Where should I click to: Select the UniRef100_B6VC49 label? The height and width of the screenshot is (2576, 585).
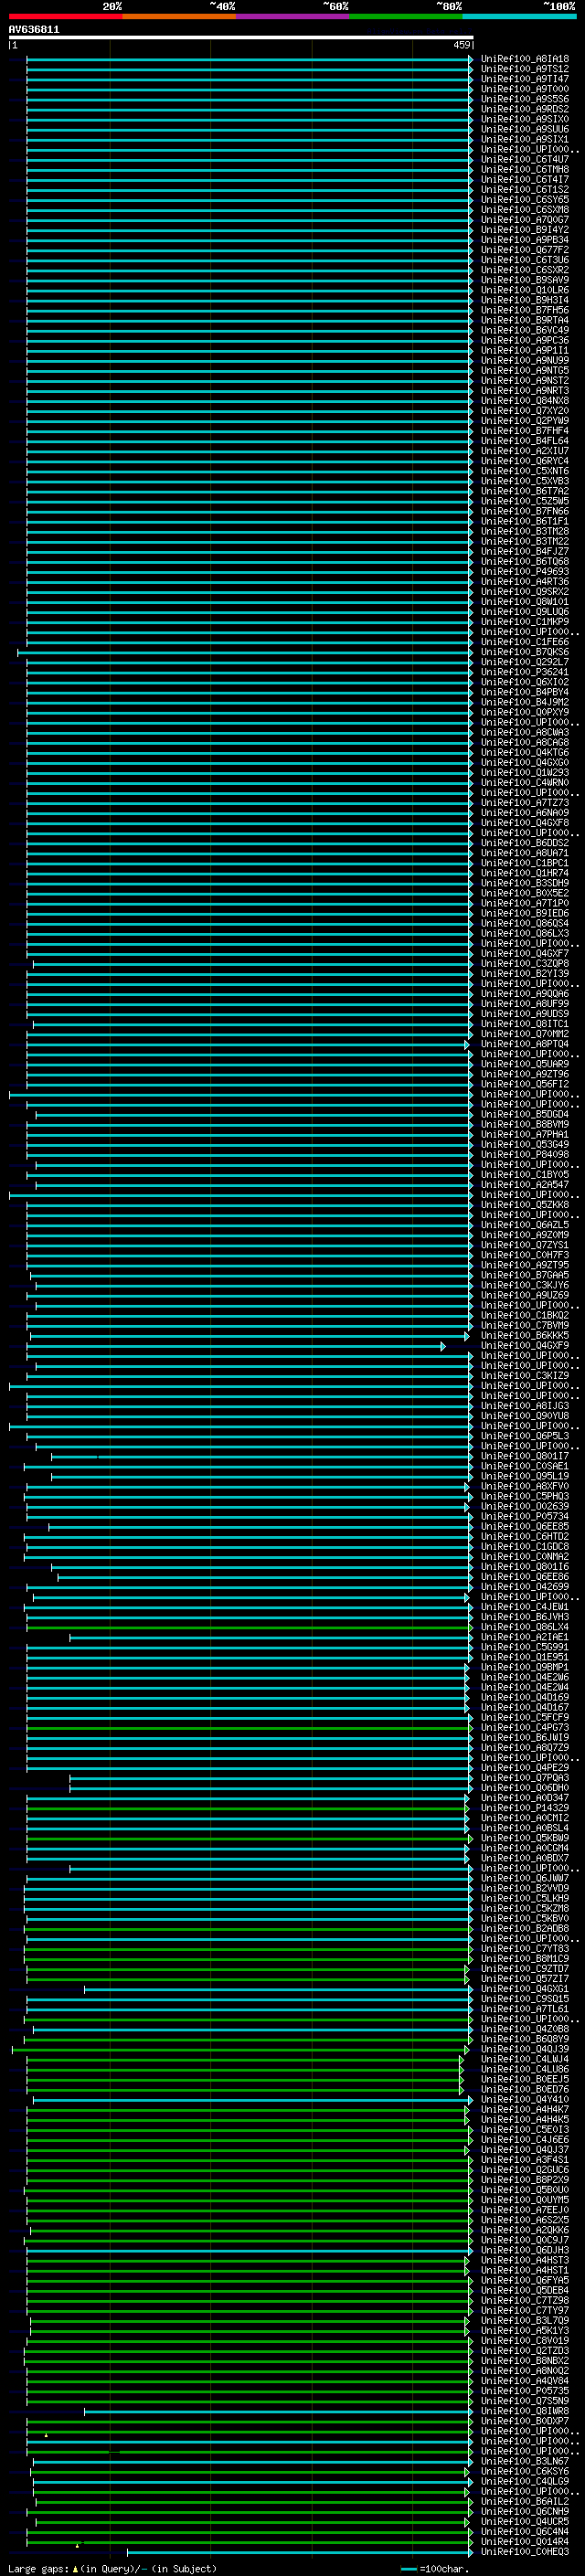(525, 331)
